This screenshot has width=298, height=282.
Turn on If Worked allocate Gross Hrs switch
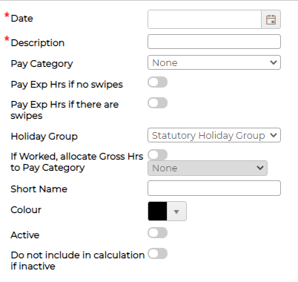point(158,155)
